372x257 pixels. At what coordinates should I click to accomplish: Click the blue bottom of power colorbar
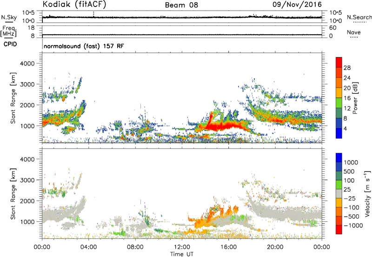(x=339, y=133)
